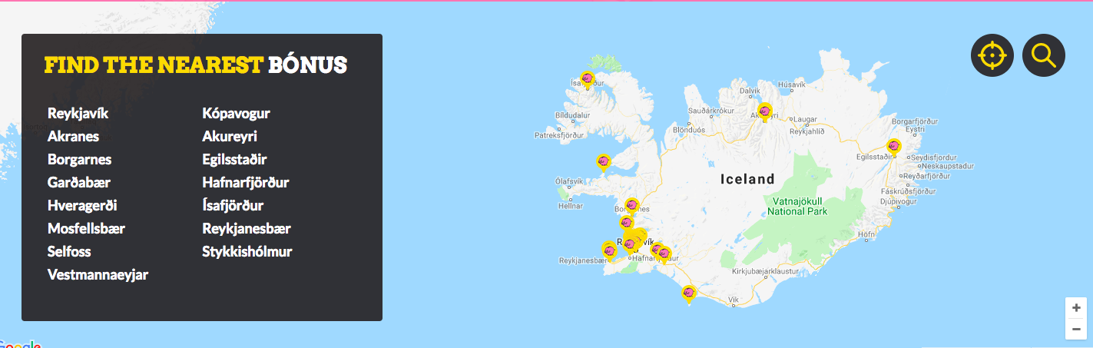The image size is (1093, 348).
Task: Choose Borgarnes from the location list
Action: click(79, 160)
